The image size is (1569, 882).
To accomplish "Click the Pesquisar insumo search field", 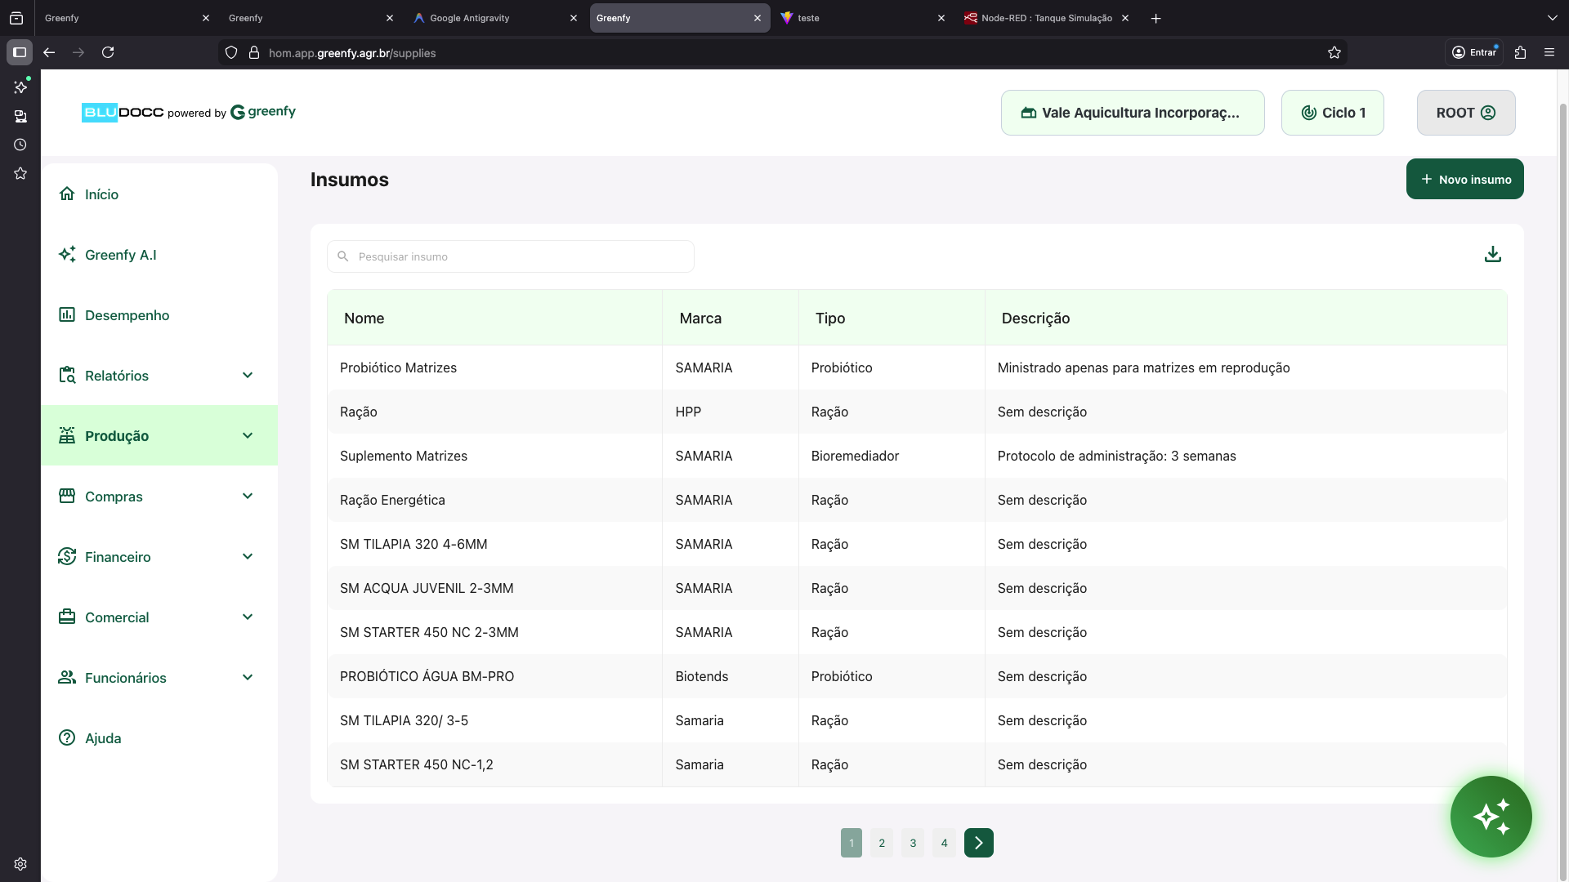I will [x=510, y=256].
